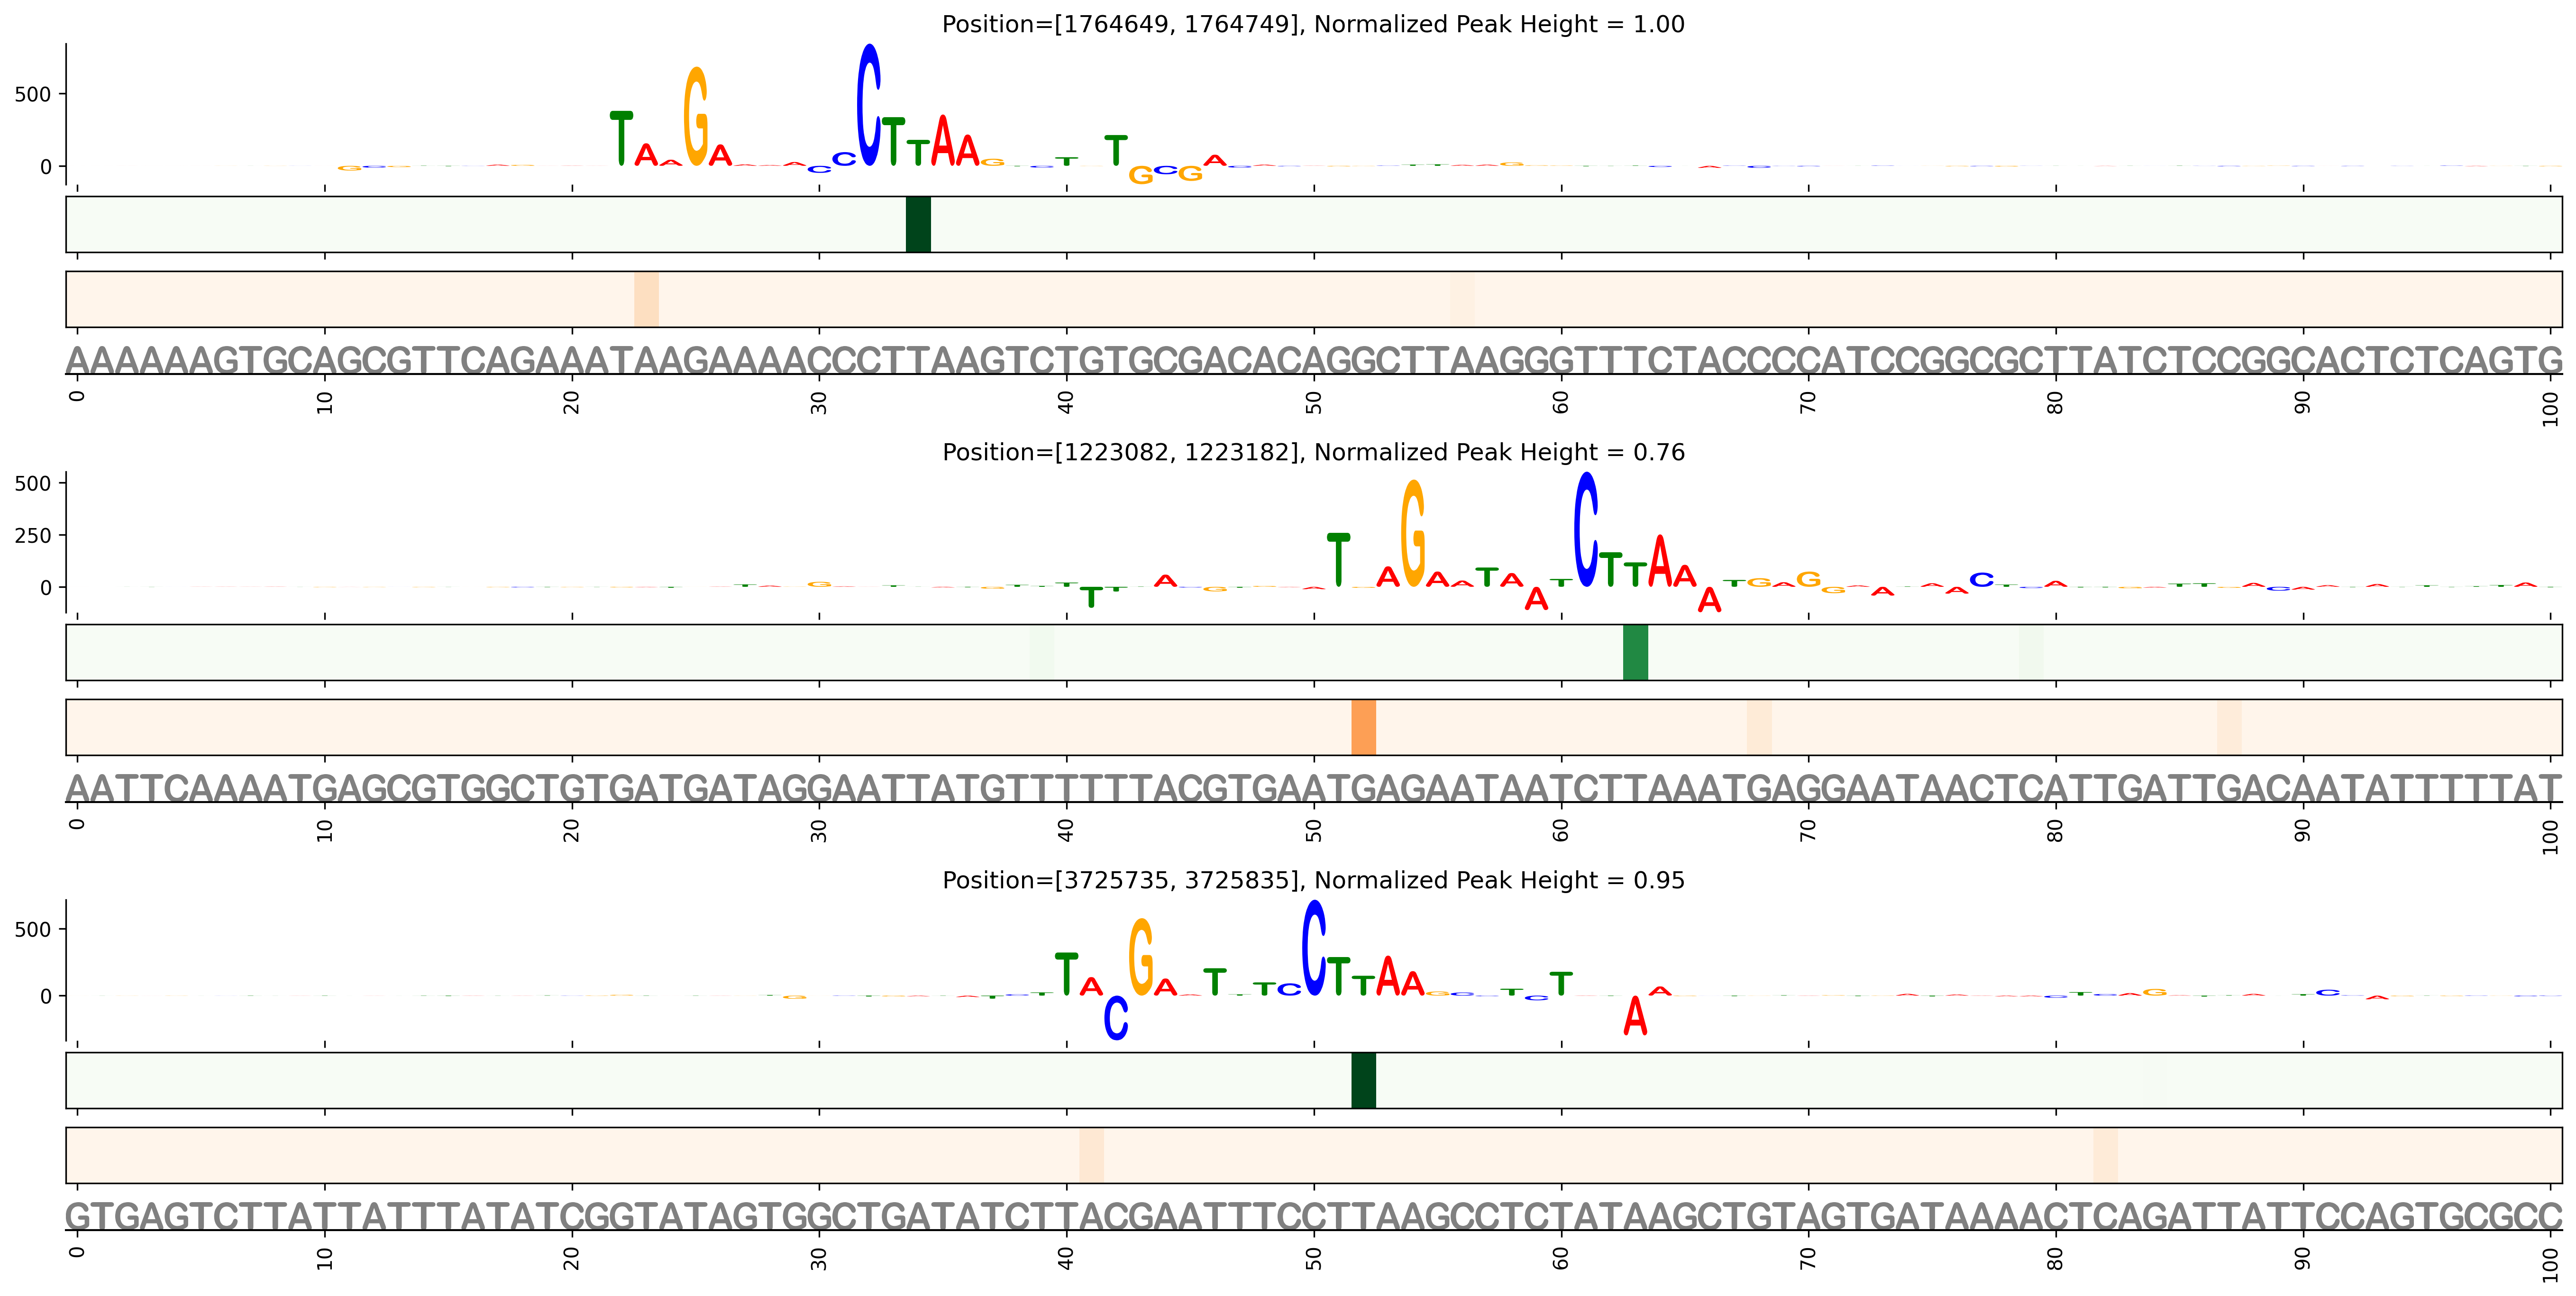Click the tall orange G in the middle logo
Viewport: 2576px width, 1296px height.
pos(1413,533)
